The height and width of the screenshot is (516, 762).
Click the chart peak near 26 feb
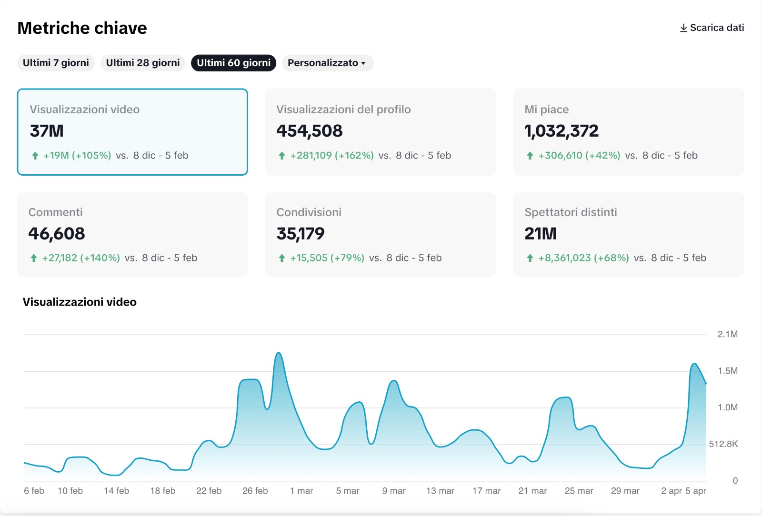click(x=279, y=354)
